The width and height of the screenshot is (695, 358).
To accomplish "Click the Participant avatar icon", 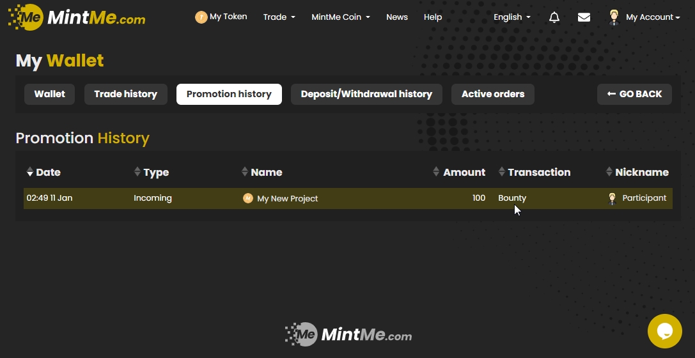I will (612, 198).
